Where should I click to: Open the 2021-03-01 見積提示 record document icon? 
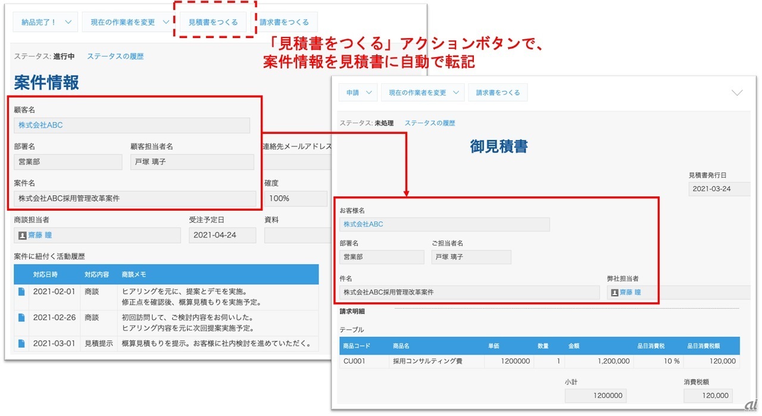(21, 343)
